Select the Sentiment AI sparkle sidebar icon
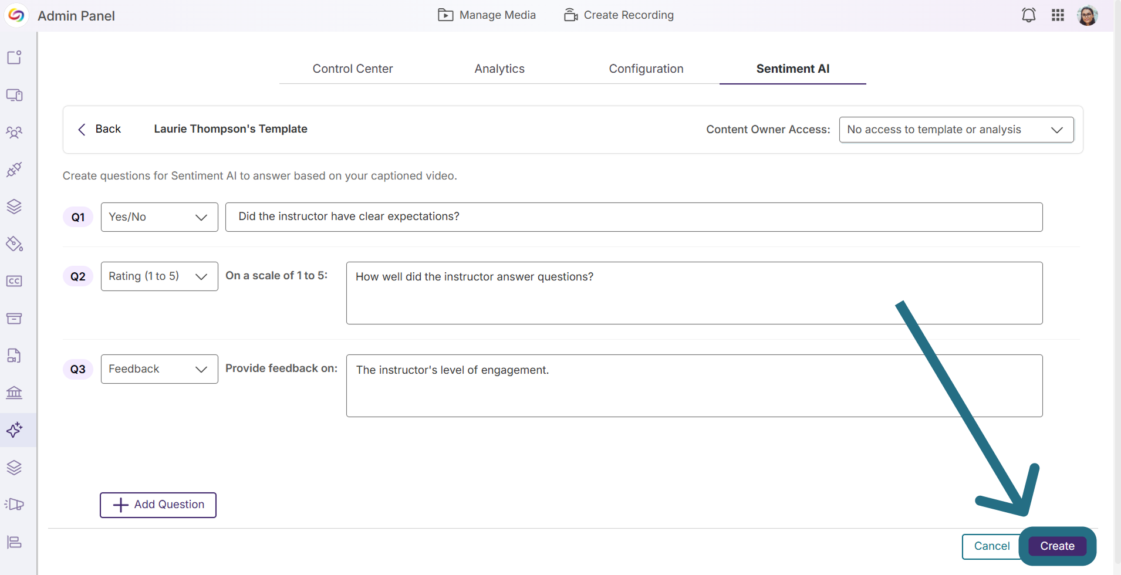This screenshot has height=575, width=1121. coord(15,430)
